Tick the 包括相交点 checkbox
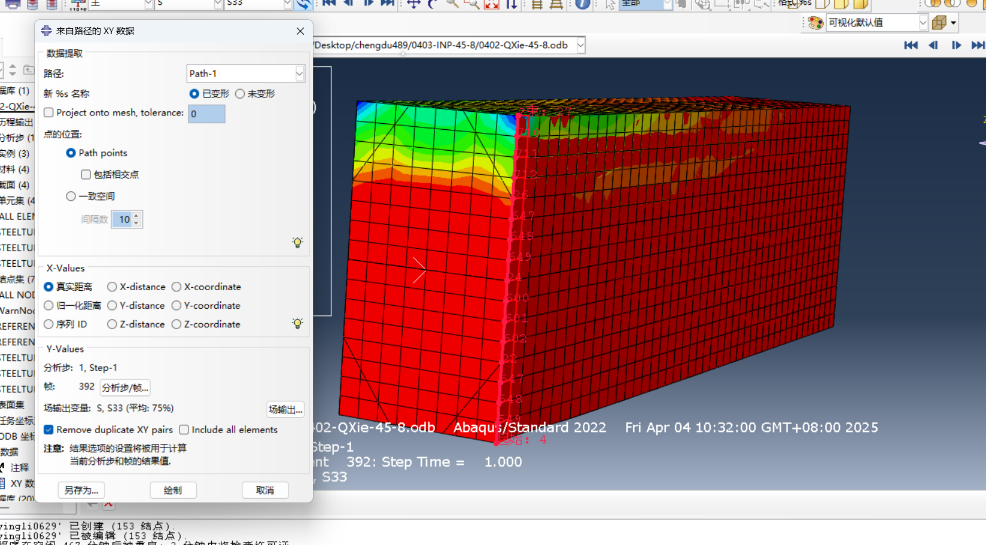Viewport: 986px width, 545px height. pos(86,175)
